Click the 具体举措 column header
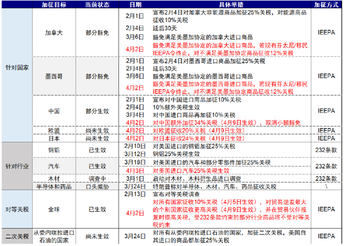Viewport: 344px width, 246px height. [231, 4]
